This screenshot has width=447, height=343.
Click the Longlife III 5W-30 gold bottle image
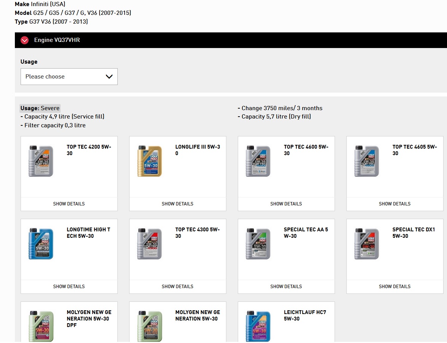point(150,161)
